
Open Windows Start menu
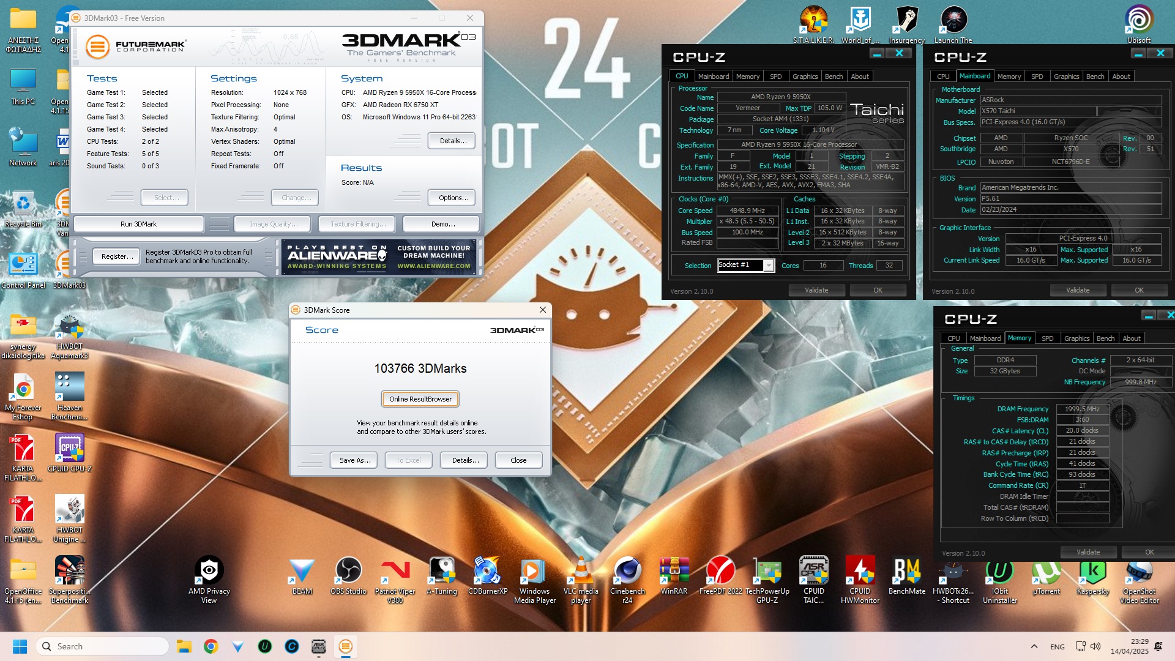click(20, 646)
